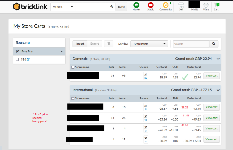Screen dimensions: 233x150
Task: Check the International Store name checkbox
Action: pyautogui.click(x=73, y=99)
